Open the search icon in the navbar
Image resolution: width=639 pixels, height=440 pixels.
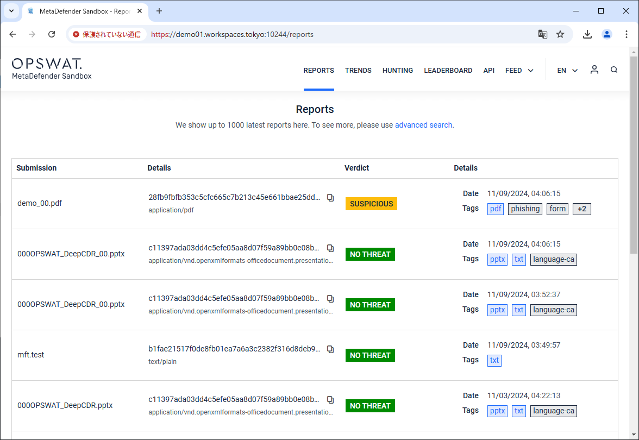tap(614, 70)
